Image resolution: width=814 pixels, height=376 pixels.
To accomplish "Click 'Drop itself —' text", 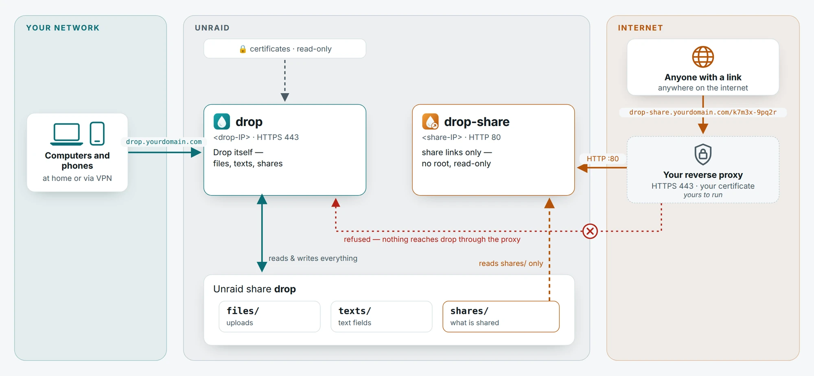I will 238,152.
